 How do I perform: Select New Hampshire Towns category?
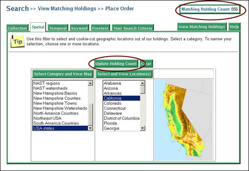coord(60,103)
